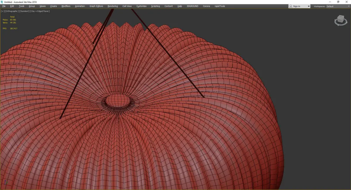Image resolution: width=351 pixels, height=190 pixels.
Task: Click the Orthographic viewport label
Action: pos(11,11)
